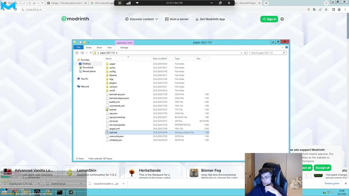The height and width of the screenshot is (196, 349).
Task: Switch to the Home ribbon tab
Action: click(x=89, y=48)
